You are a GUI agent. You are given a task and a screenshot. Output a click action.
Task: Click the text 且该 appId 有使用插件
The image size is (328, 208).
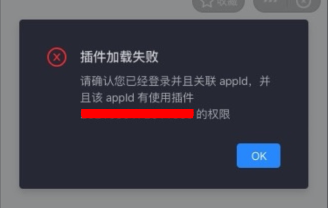[137, 98]
